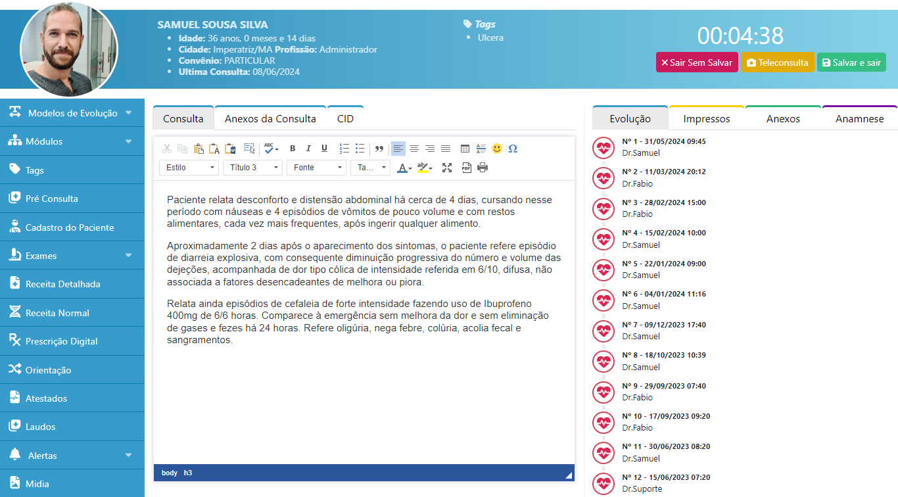This screenshot has width=898, height=497.
Task: Open the Fonte font dropdown
Action: pos(316,168)
